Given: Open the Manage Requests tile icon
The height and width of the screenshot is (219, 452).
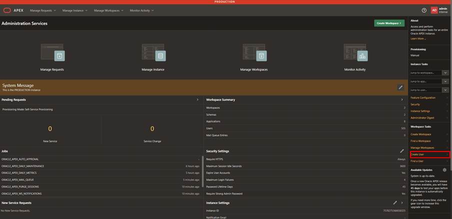Looking at the screenshot, I should click(52, 52).
